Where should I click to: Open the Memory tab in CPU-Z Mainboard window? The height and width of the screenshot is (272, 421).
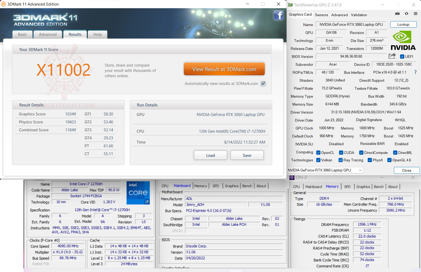tap(201, 186)
